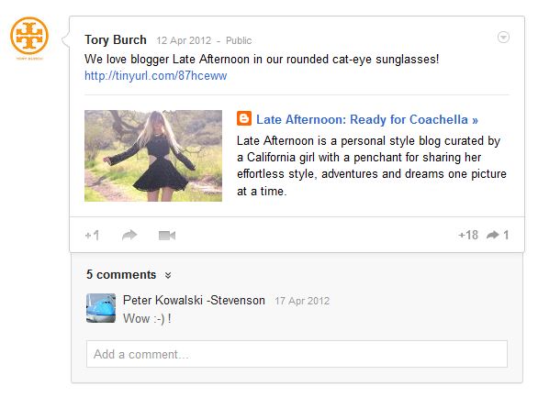The height and width of the screenshot is (397, 538).
Task: Click the blogger photo thumbnail in the black dress
Action: [x=153, y=156]
